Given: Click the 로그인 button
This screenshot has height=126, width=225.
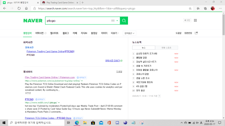Looking at the screenshot, I should point(187,20).
